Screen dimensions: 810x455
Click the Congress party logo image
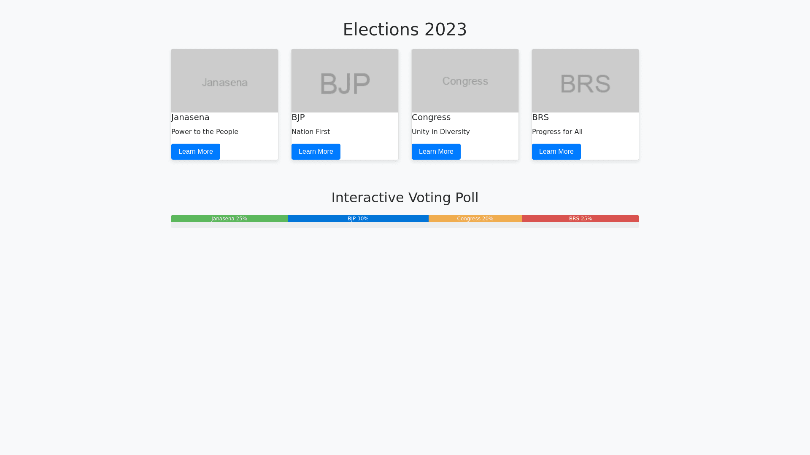pyautogui.click(x=465, y=81)
